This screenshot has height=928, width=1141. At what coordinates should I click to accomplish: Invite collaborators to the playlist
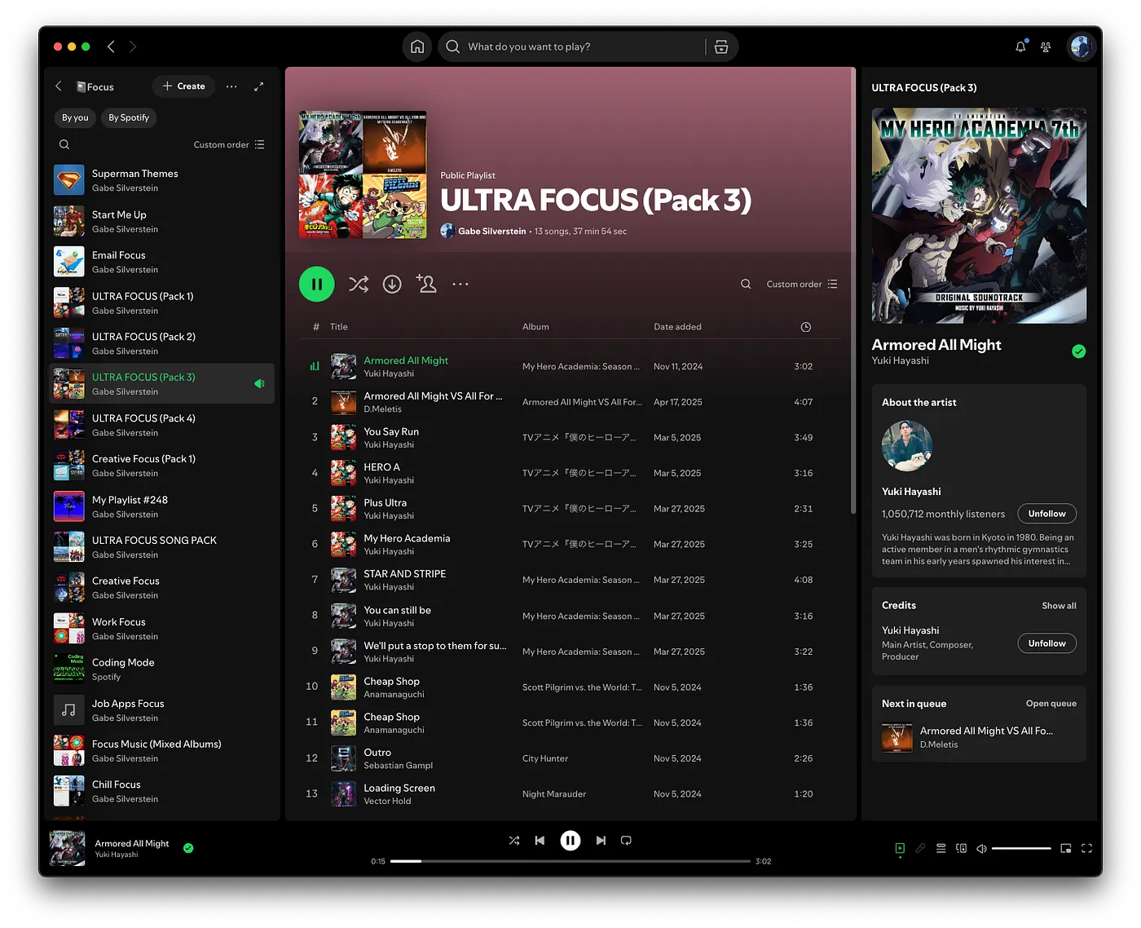click(x=426, y=284)
